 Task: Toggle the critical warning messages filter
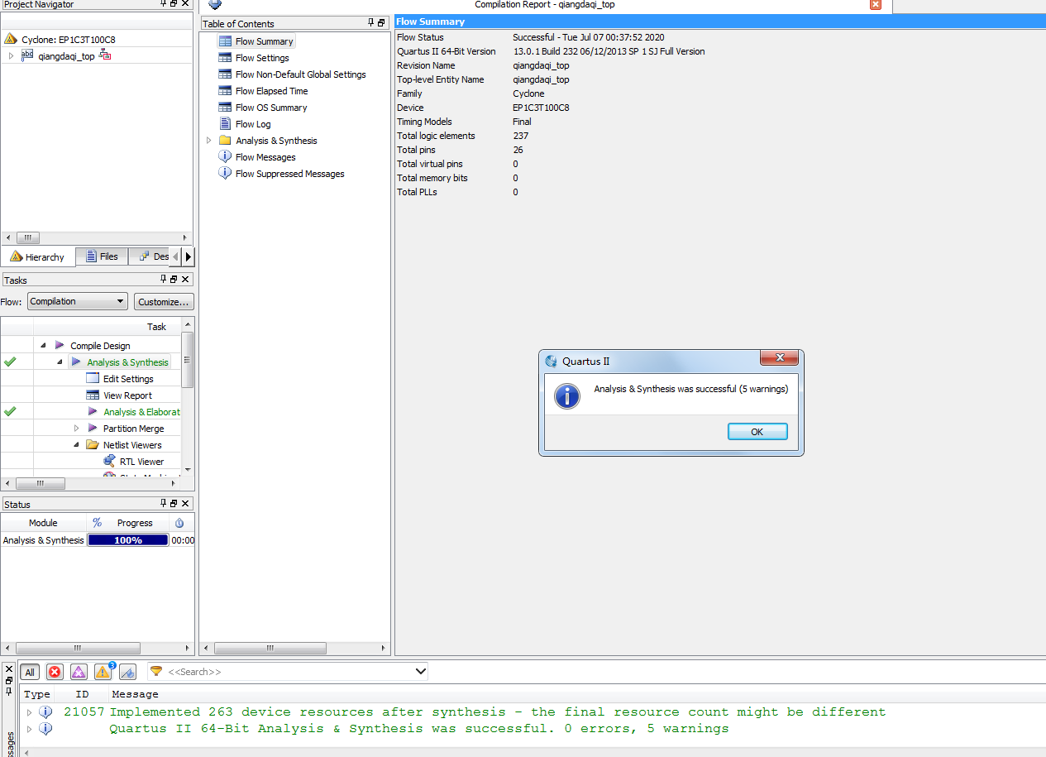[79, 672]
